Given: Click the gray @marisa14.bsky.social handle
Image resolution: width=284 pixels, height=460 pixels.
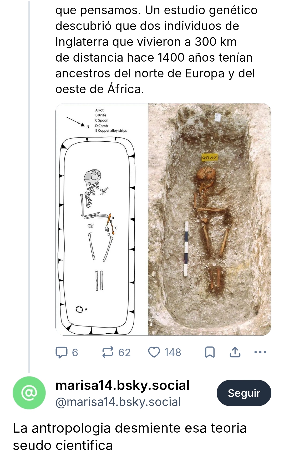Looking at the screenshot, I should click(118, 402).
